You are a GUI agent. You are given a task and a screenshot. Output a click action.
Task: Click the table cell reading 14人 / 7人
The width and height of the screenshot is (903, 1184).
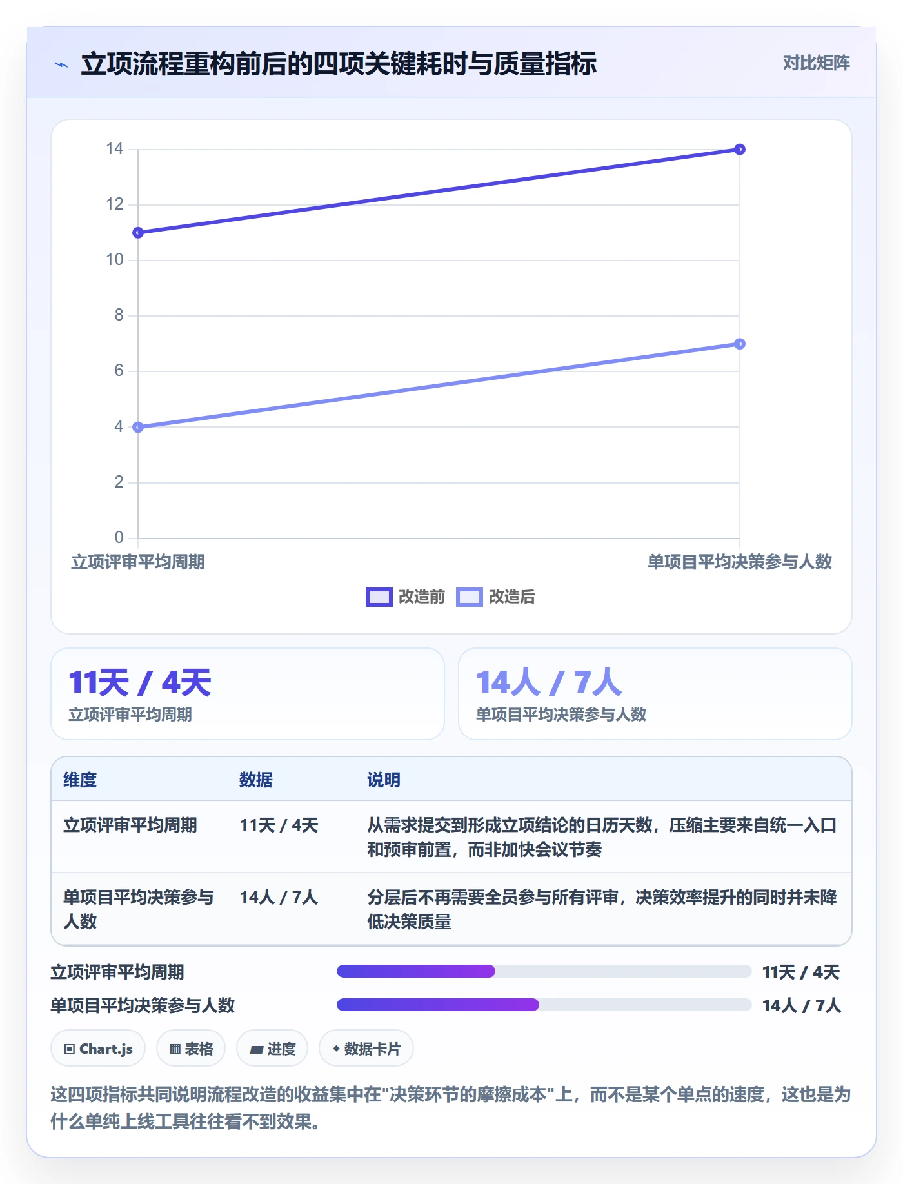pos(279,897)
